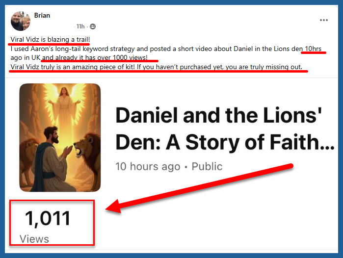
Task: Click the Daniel and the Lions' Den title
Action: pos(225,129)
